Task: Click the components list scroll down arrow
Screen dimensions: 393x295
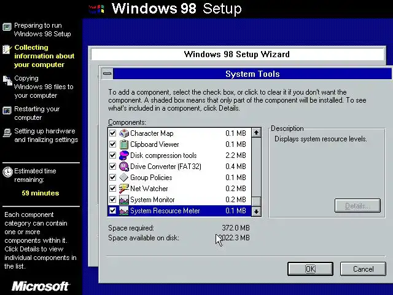Action: (x=256, y=211)
